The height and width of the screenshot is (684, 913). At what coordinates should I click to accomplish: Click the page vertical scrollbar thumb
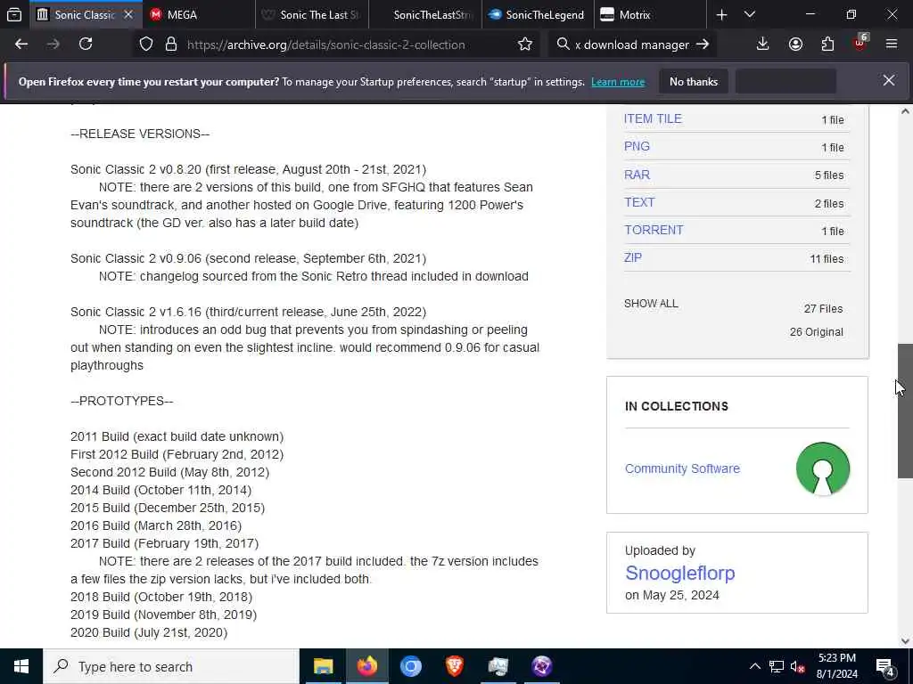[905, 411]
